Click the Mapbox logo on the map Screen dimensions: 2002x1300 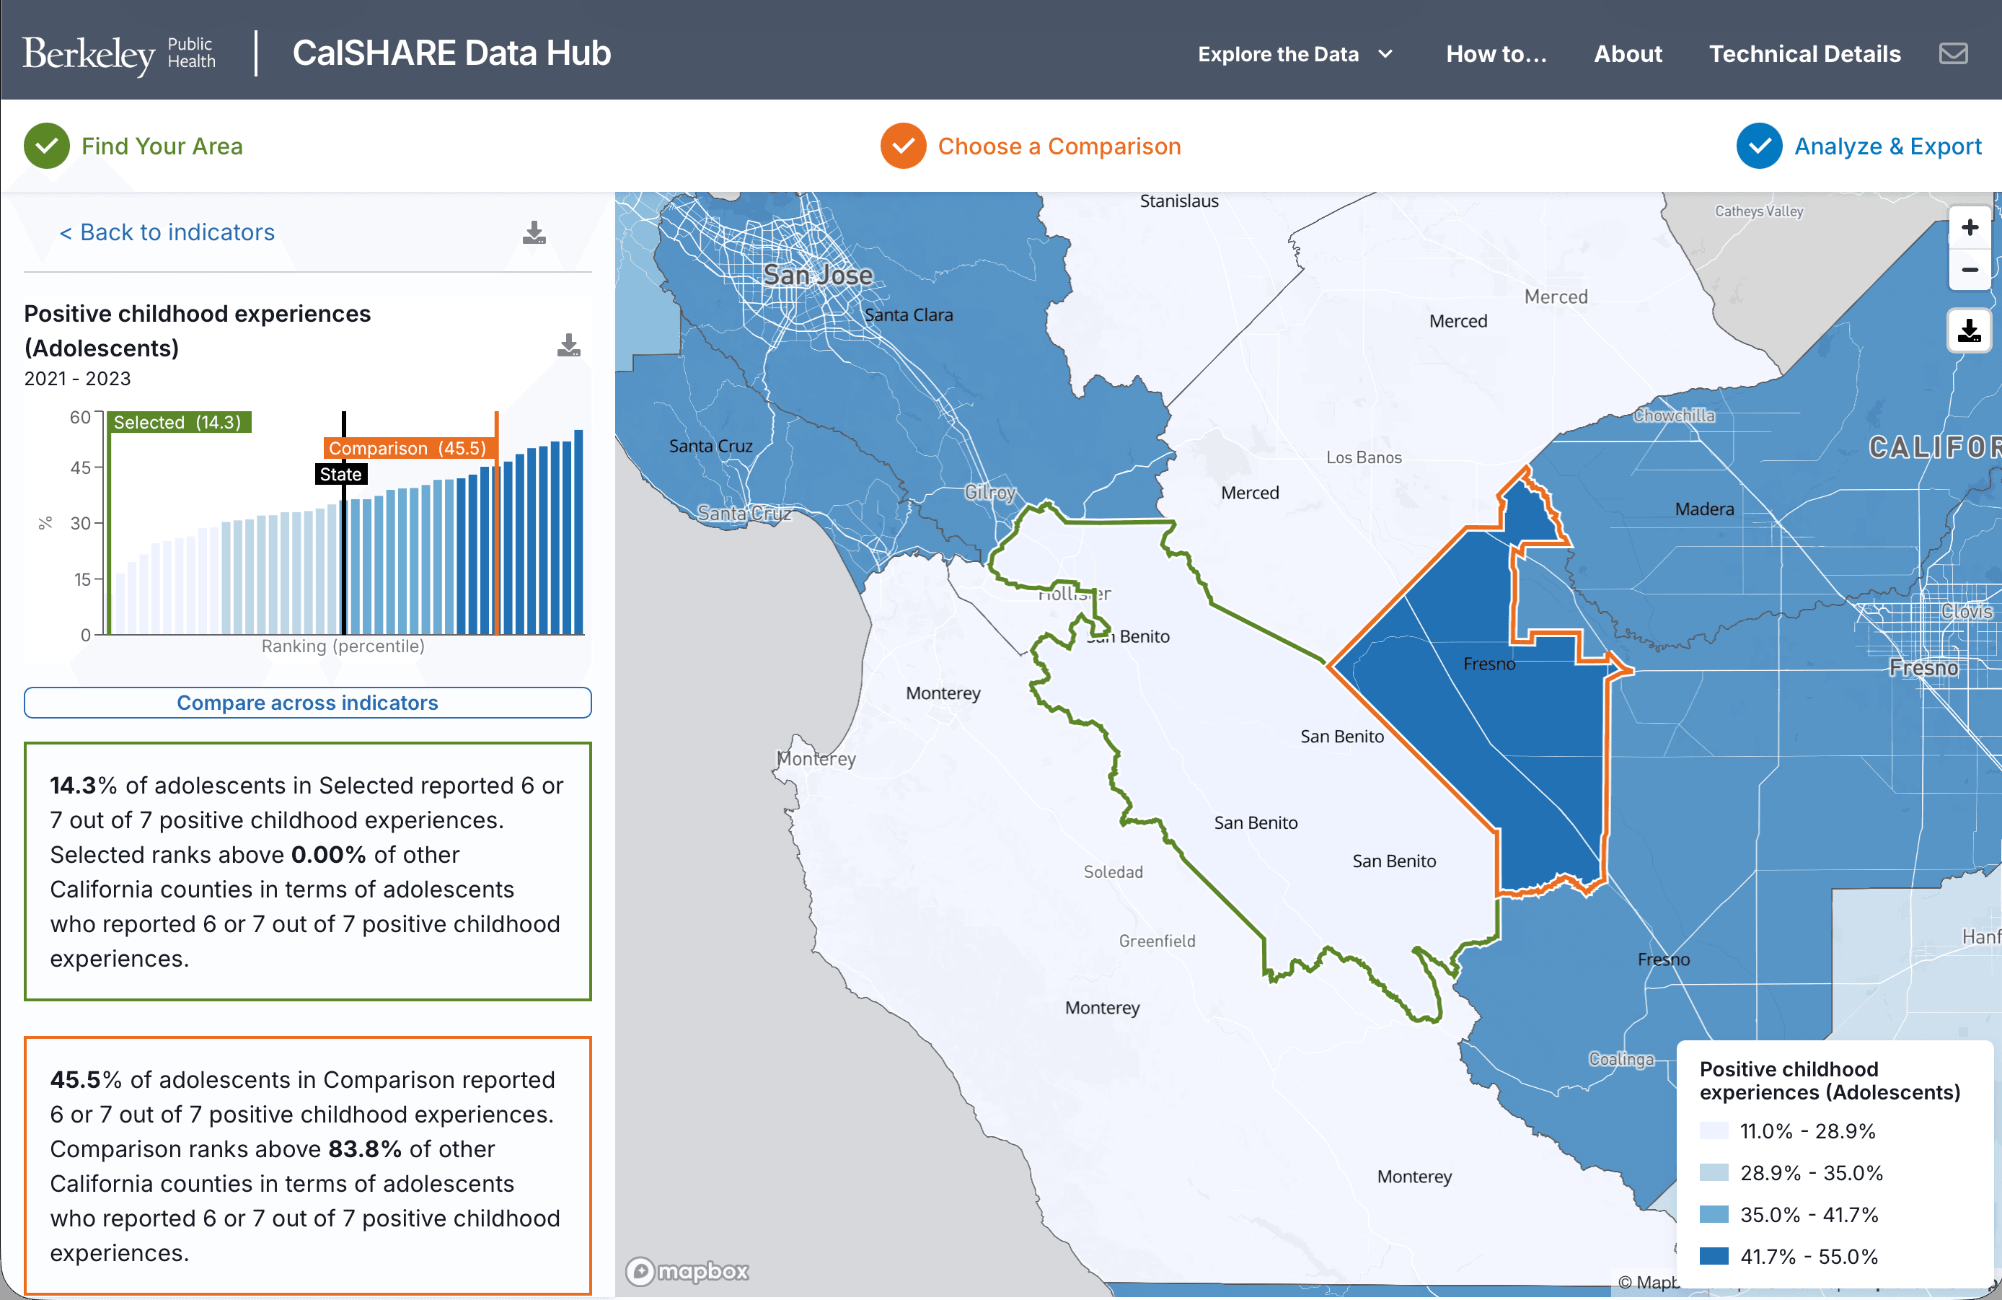click(x=687, y=1271)
